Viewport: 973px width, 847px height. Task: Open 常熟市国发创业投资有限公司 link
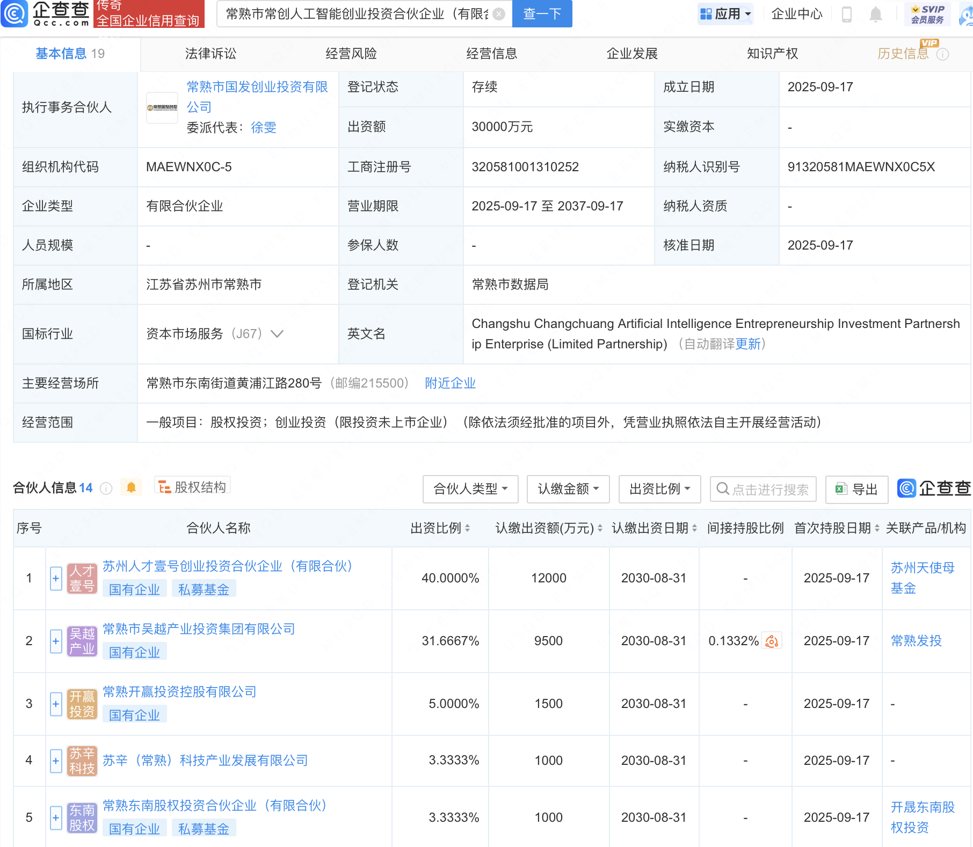point(257,97)
